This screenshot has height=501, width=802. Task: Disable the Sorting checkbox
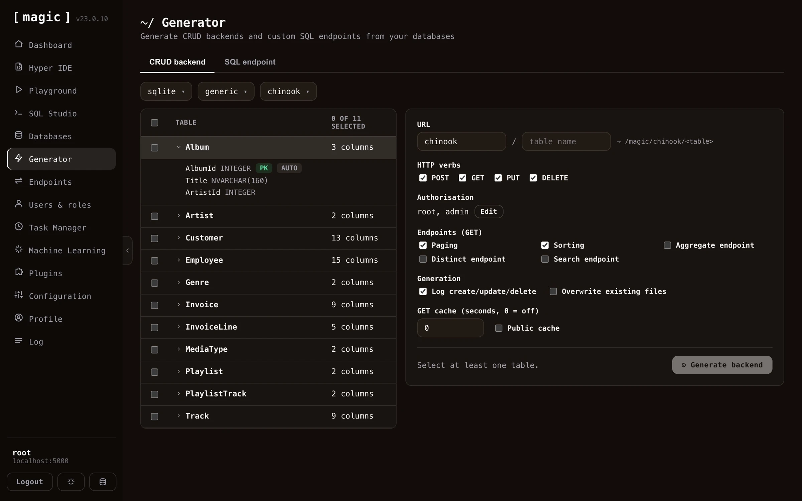pyautogui.click(x=545, y=245)
